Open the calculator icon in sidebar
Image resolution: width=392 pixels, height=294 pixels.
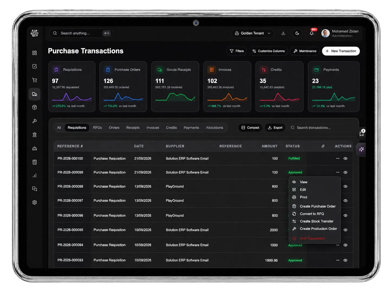(34, 162)
